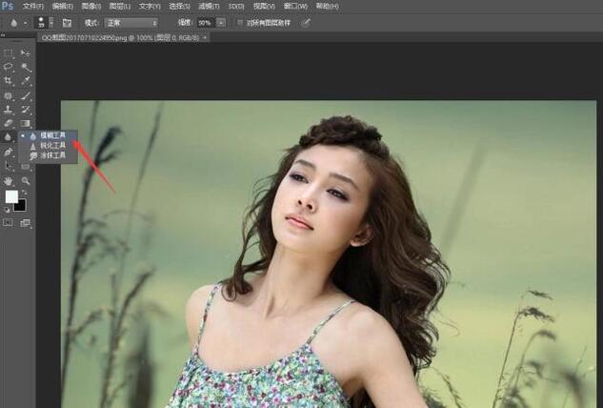Image resolution: width=603 pixels, height=408 pixels.
Task: Select the Crop tool
Action: [x=8, y=81]
